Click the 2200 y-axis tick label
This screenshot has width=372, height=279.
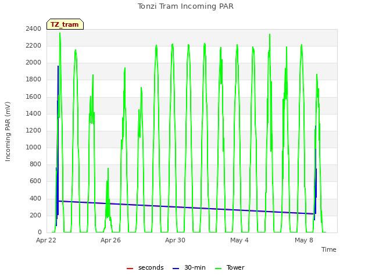point(34,45)
